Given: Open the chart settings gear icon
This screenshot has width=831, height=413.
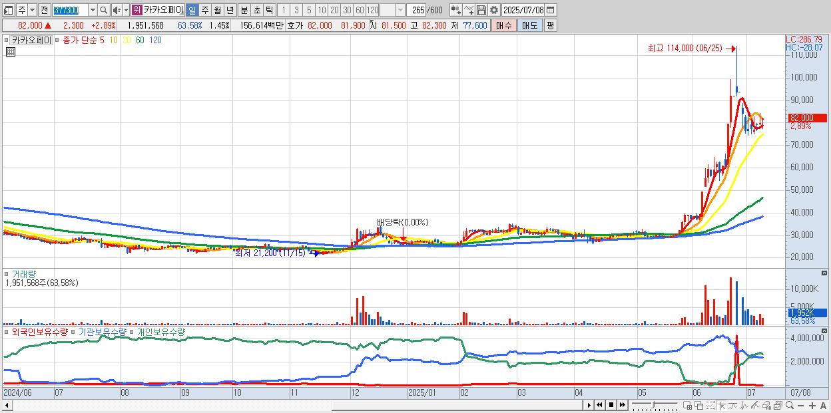Looking at the screenshot, I should (493, 10).
